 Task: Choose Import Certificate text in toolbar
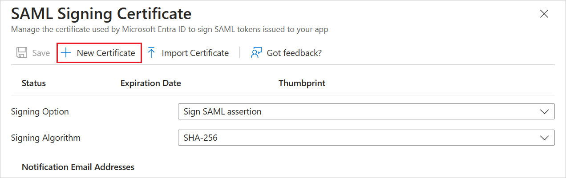coord(195,53)
